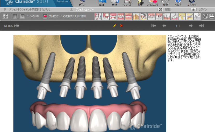The height and width of the screenshot is (132, 215).
Task: Click the 検索 (Search) magnifier icon
Action: [166, 3]
